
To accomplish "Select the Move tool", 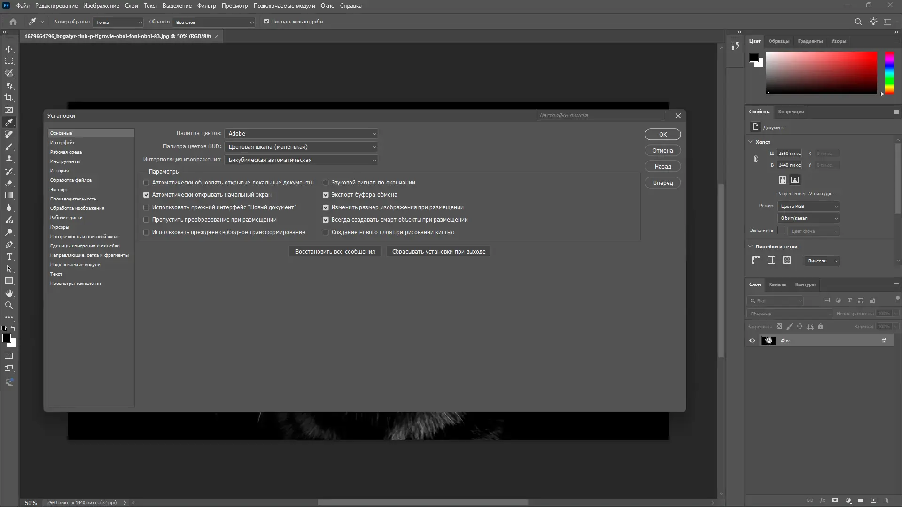I will [x=9, y=49].
